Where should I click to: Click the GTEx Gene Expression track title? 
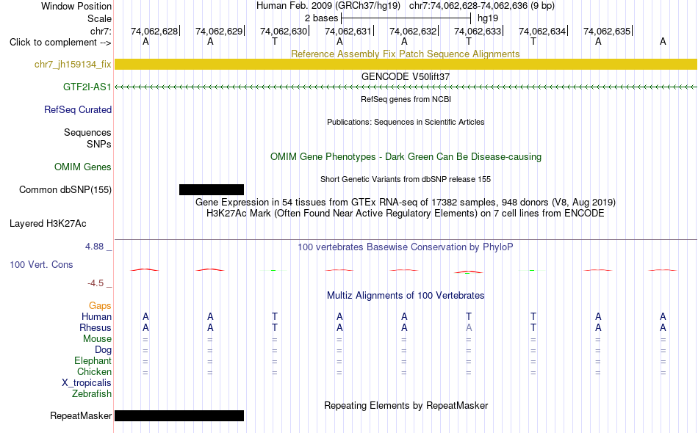(x=406, y=203)
